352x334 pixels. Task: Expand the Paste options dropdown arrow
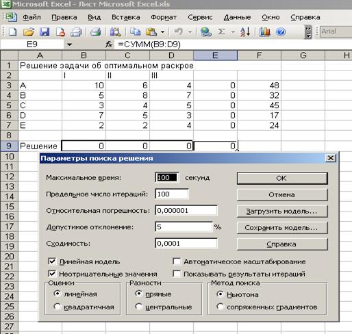[x=162, y=31]
